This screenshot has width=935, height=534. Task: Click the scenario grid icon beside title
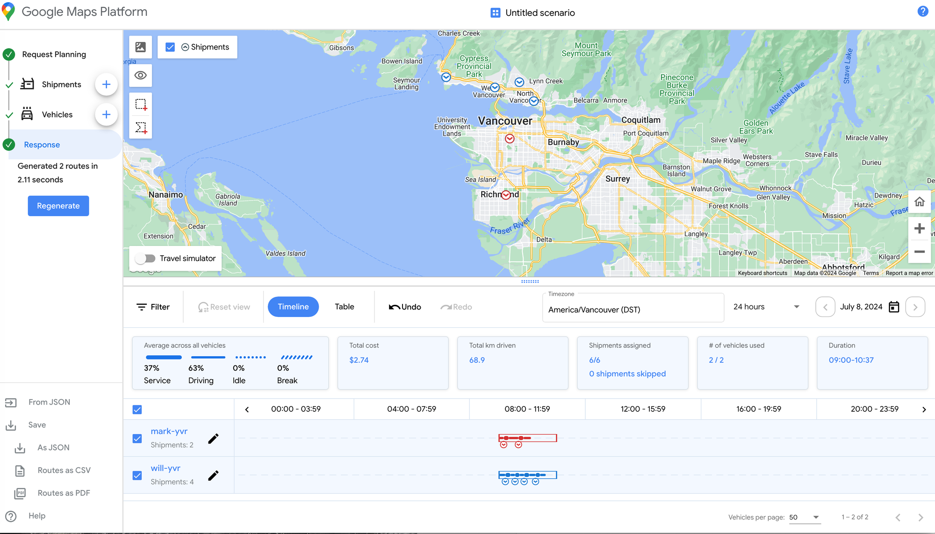(x=495, y=13)
